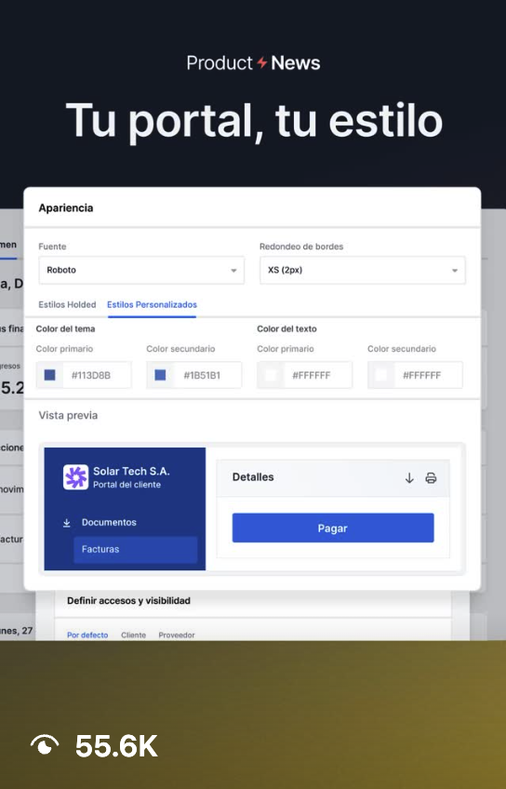
Task: Open the Redondeo de bordes dropdown
Action: 363,270
